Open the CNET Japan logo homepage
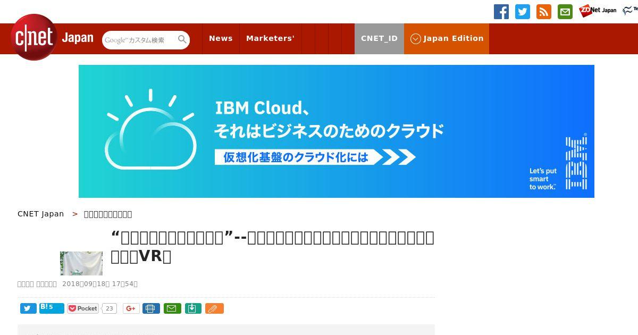638x335 pixels. click(52, 38)
